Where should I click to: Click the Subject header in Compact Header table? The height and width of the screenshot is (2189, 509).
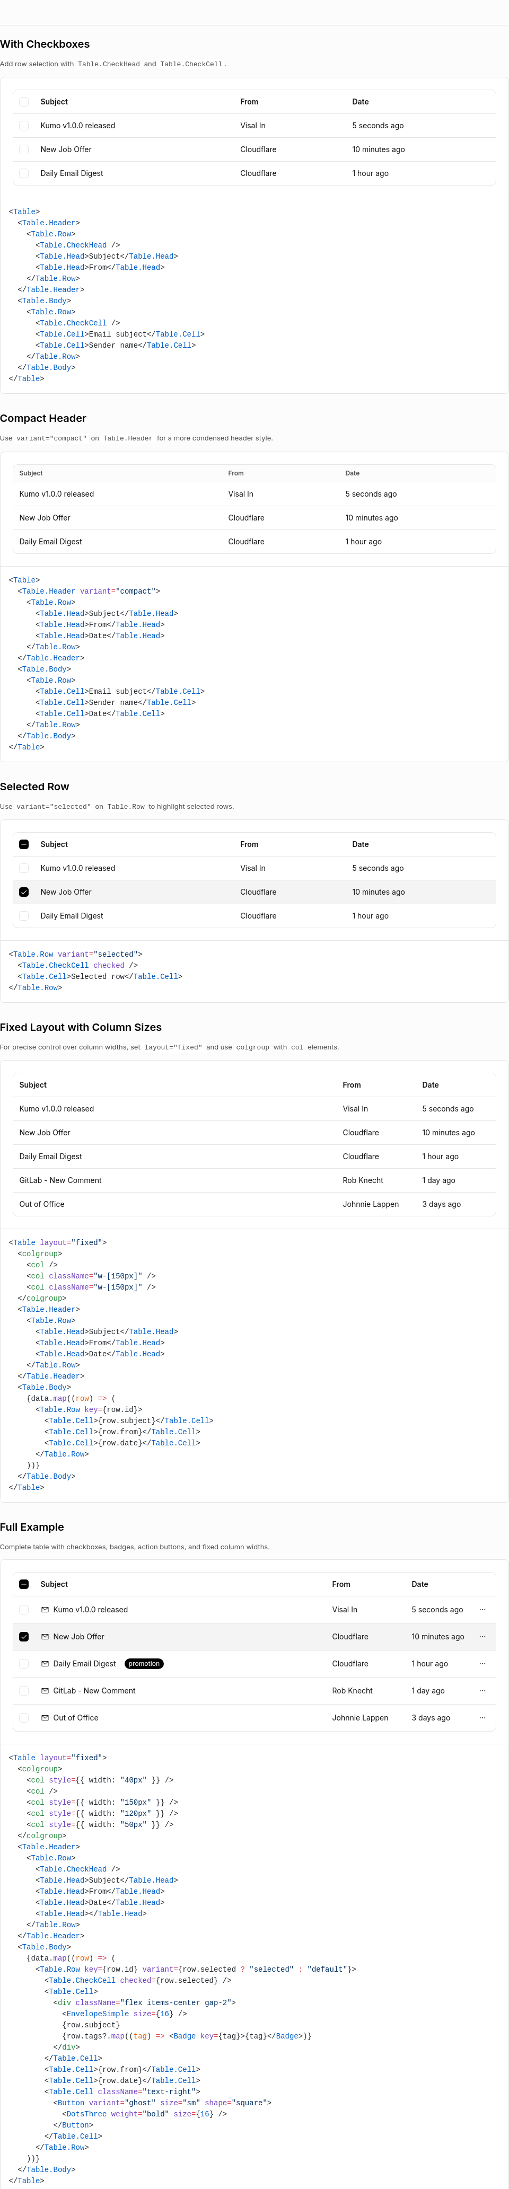coord(31,473)
